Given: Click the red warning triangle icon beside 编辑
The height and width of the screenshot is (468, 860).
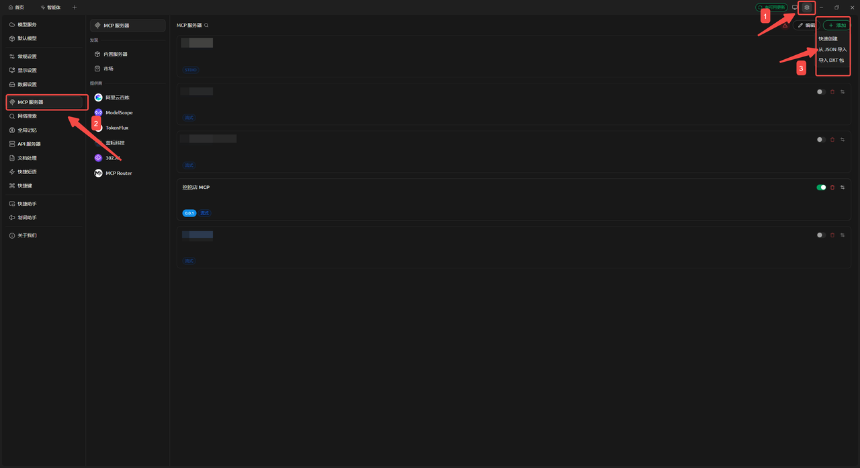Looking at the screenshot, I should point(785,25).
